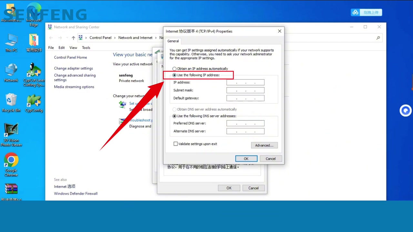
Task: Click the Advanced... button
Action: [x=264, y=145]
